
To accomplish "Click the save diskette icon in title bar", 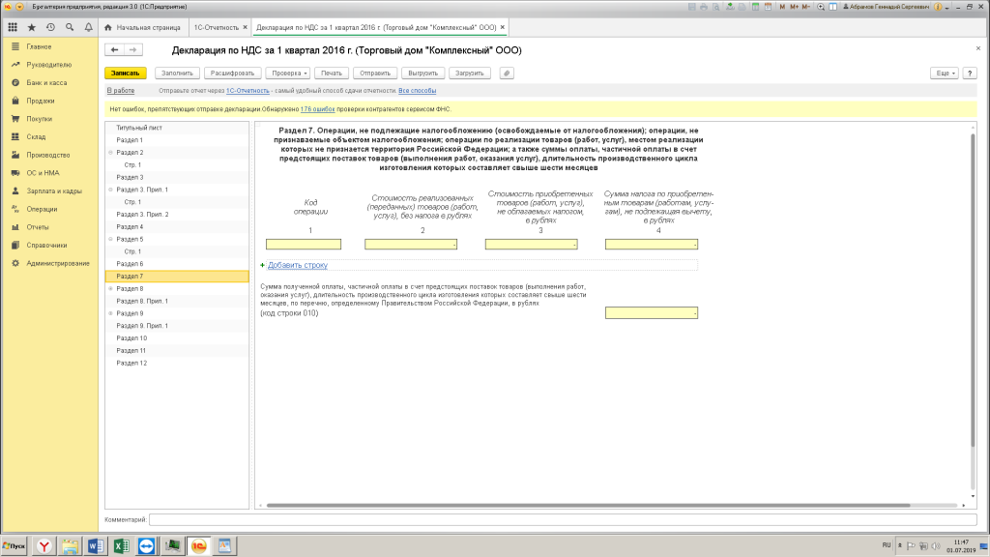I will (x=692, y=7).
